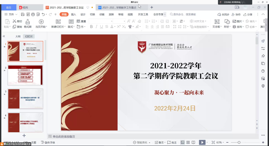Open the Animation (动画) ribbon tab
The height and width of the screenshot is (146, 269).
pos(102,14)
